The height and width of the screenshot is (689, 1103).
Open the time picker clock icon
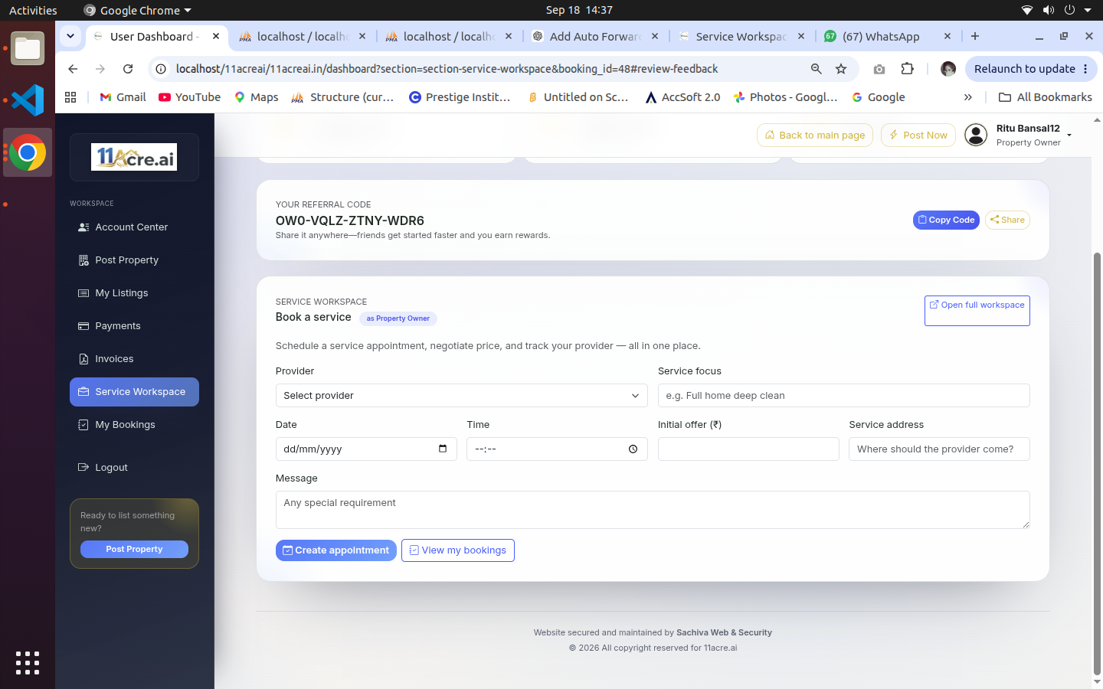coord(633,449)
